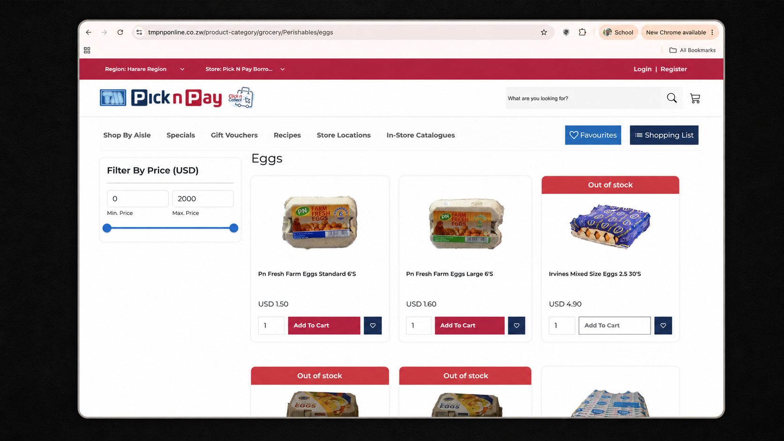Screen dimensions: 784x441
Task: Open Pn Fresh Farm Eggs Standard 6'S title
Action: click(x=307, y=274)
